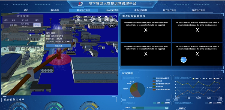225x110 pixels.
Task: Click the 390 value on 检修井 bar
Action: [166, 108]
